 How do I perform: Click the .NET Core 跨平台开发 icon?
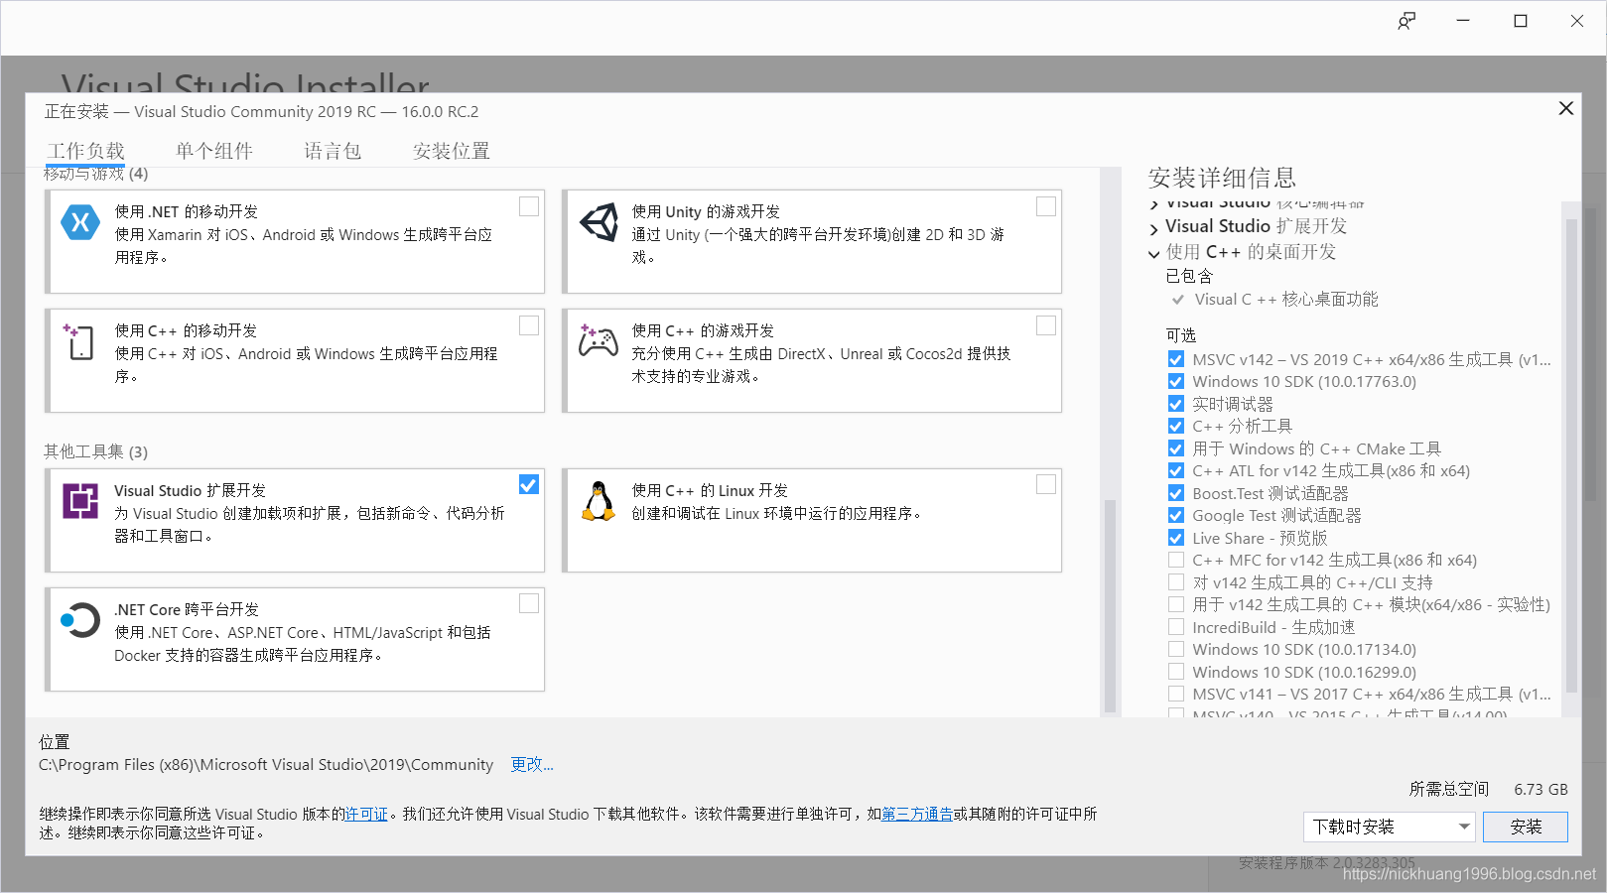coord(80,619)
